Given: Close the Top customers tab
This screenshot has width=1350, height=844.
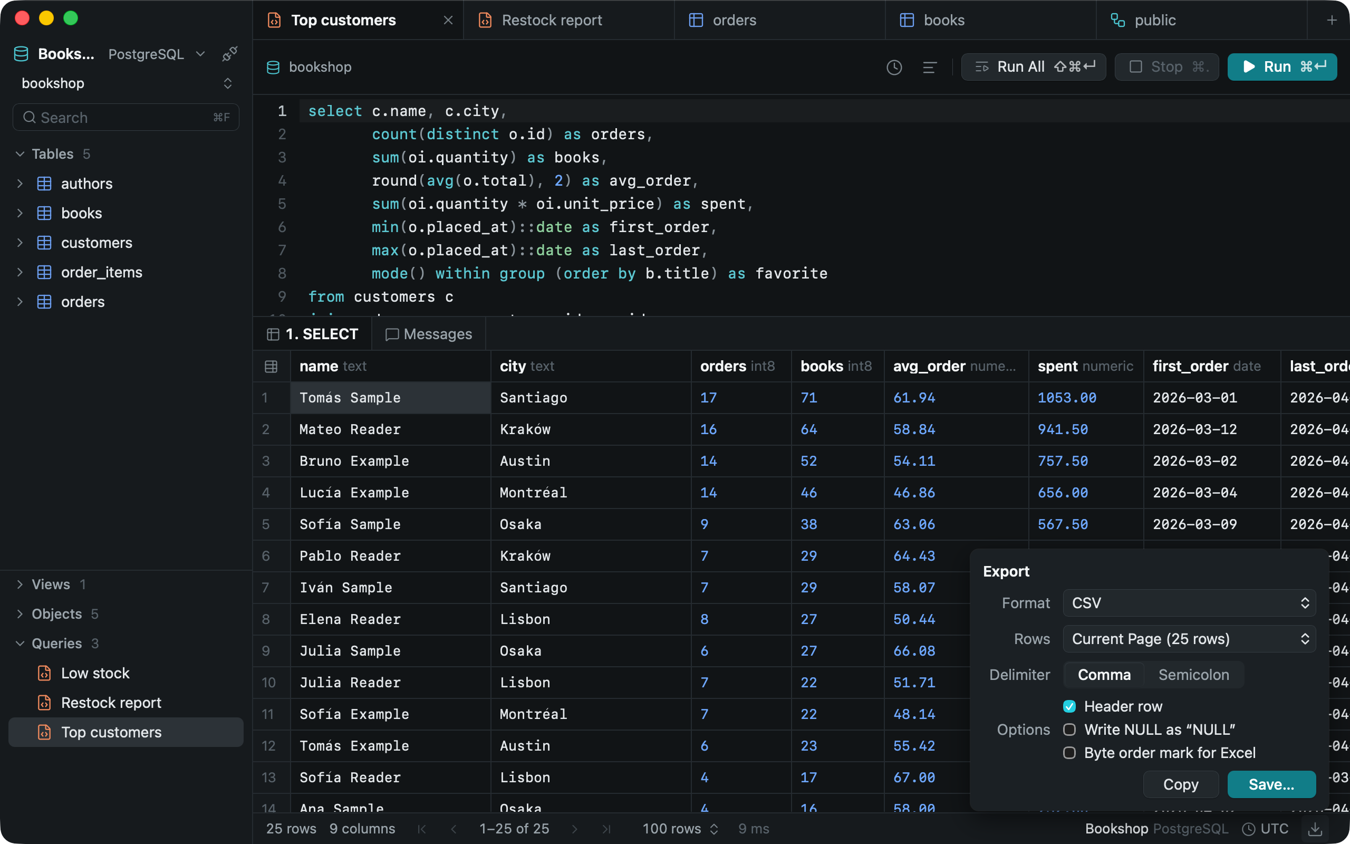Looking at the screenshot, I should point(448,20).
